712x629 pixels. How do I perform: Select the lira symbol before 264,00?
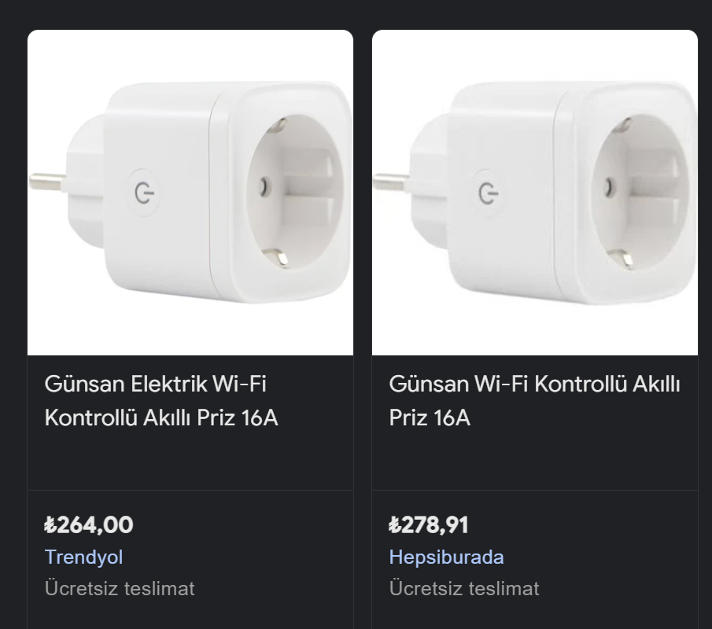(50, 524)
